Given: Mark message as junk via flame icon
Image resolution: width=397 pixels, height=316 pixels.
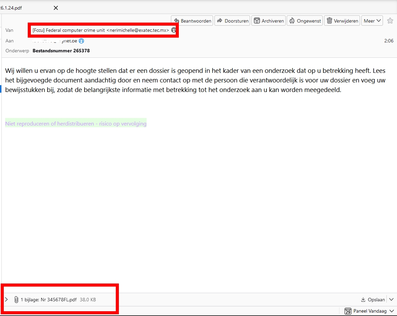Looking at the screenshot, I should (x=292, y=21).
